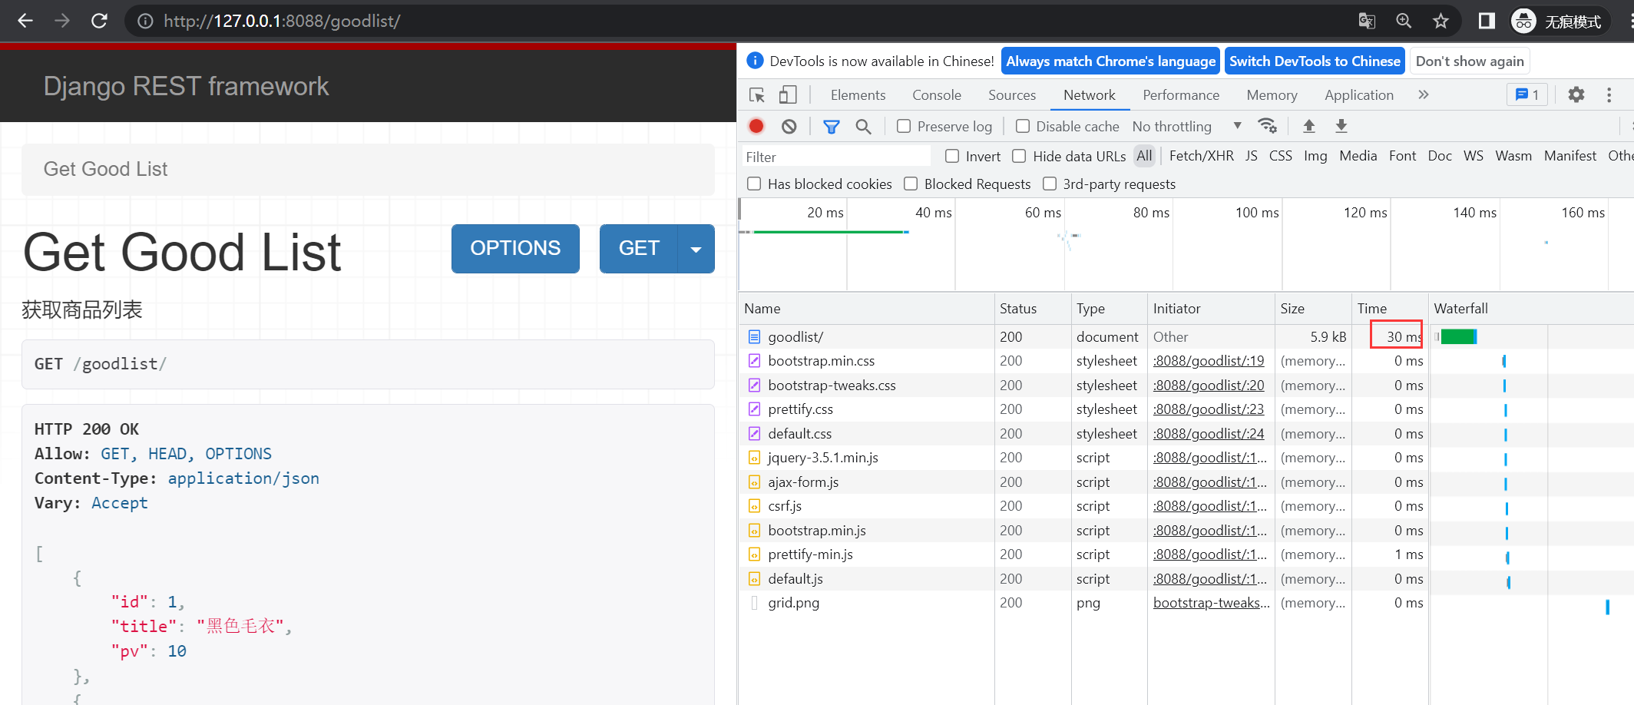Stop recording network log
Image resolution: width=1634 pixels, height=705 pixels.
click(x=756, y=126)
